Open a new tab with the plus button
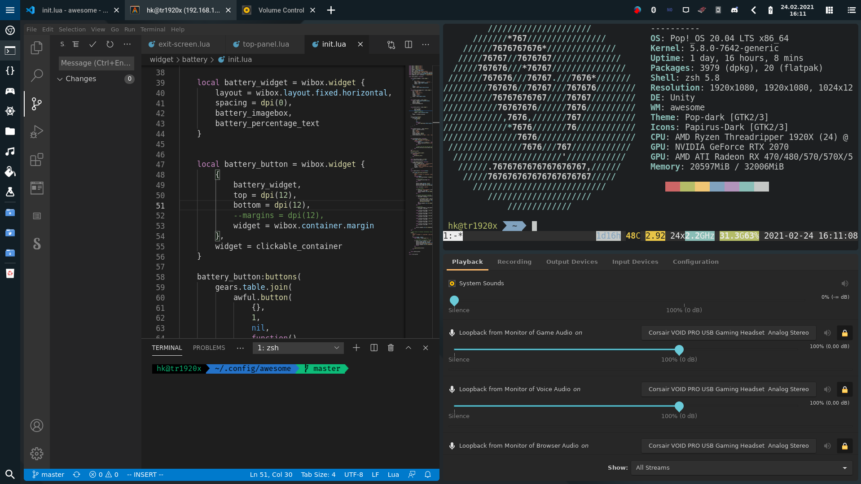861x484 pixels. [331, 10]
